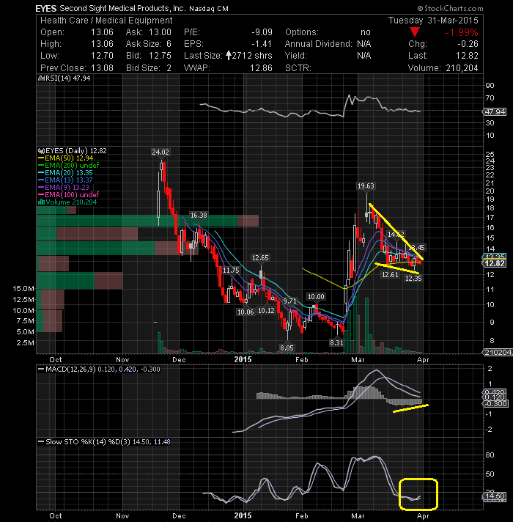Click the Bid value '12.75'
The image size is (513, 522).
point(160,56)
